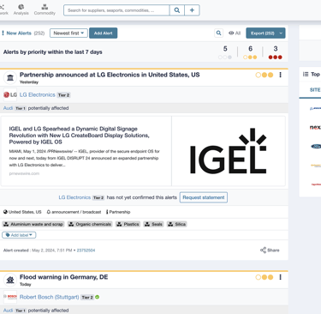
Task: Open the IGEL and LG article headline
Action: point(79,136)
